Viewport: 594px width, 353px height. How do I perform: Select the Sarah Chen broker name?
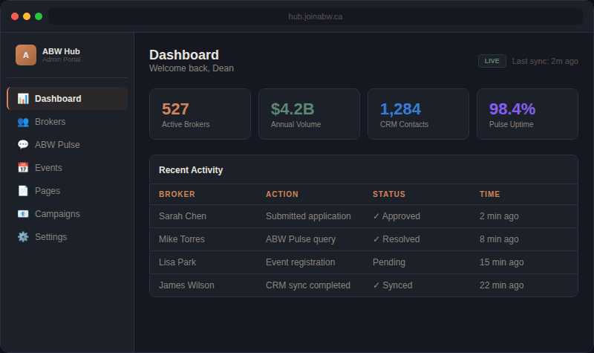pos(183,216)
